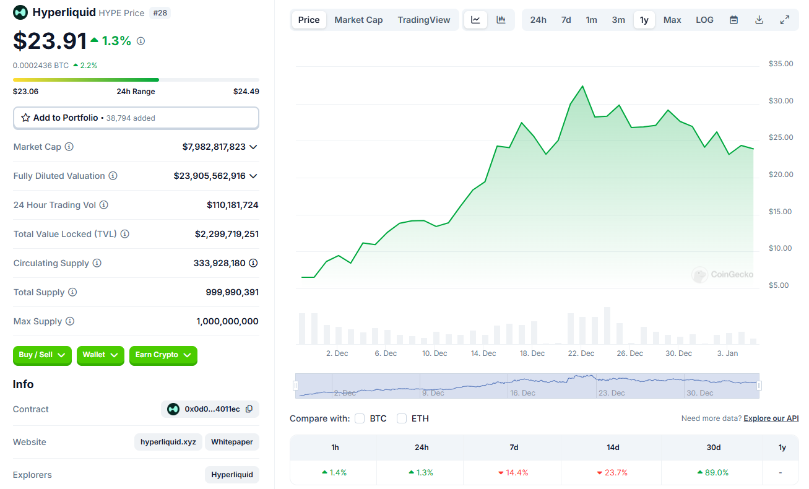Screen dimensions: 809x489
Task: Open Total Supply info icon
Action: (x=72, y=292)
